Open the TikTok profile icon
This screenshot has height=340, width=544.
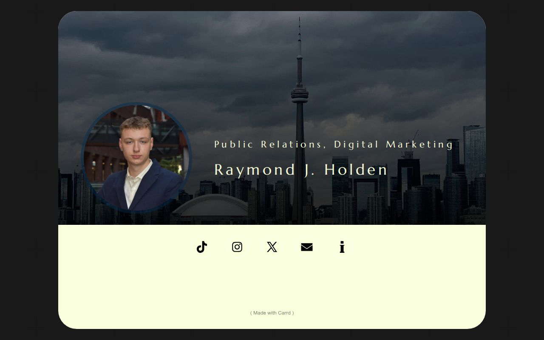[202, 247]
